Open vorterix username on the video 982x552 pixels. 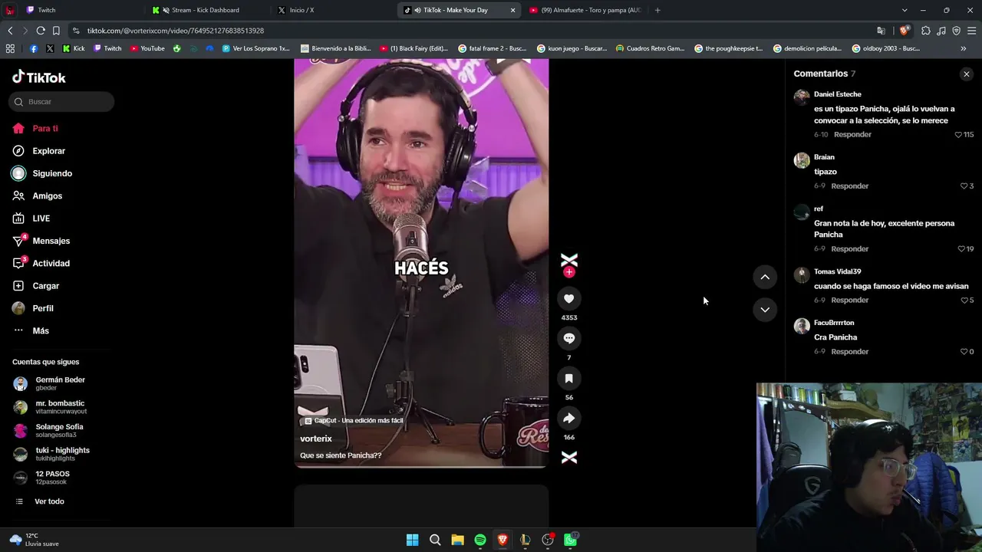click(x=316, y=439)
